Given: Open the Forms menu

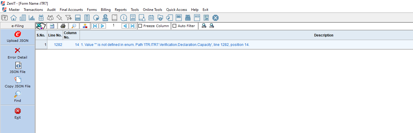Looking at the screenshot, I should 92,10.
